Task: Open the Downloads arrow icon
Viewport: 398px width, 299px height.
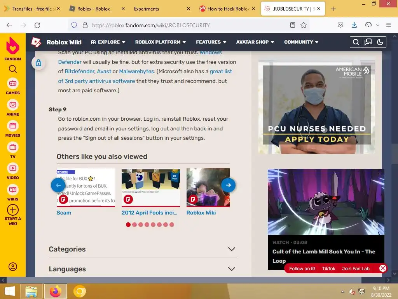Action: click(x=354, y=25)
